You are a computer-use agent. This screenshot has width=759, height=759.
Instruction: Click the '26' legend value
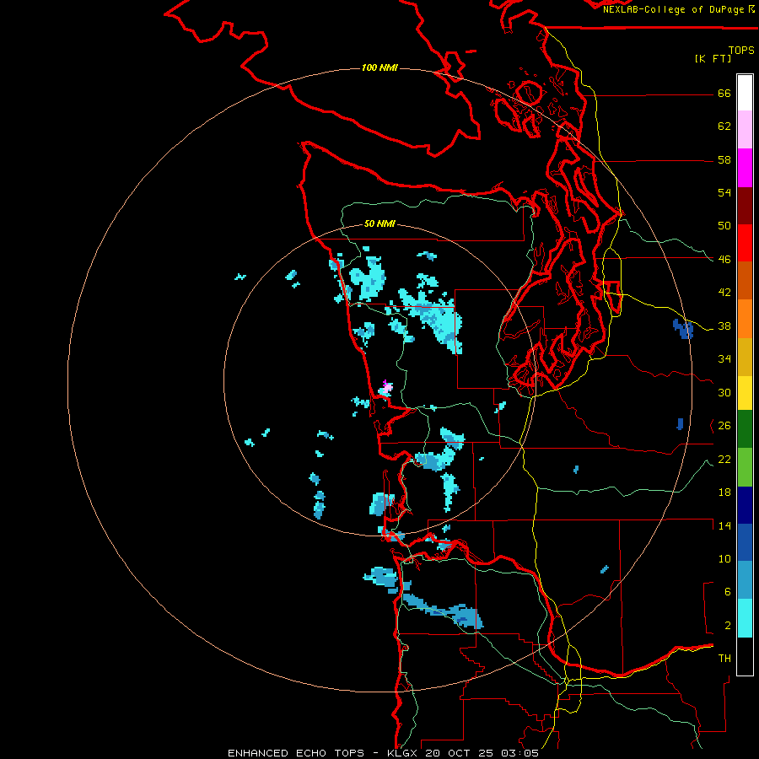pos(724,426)
